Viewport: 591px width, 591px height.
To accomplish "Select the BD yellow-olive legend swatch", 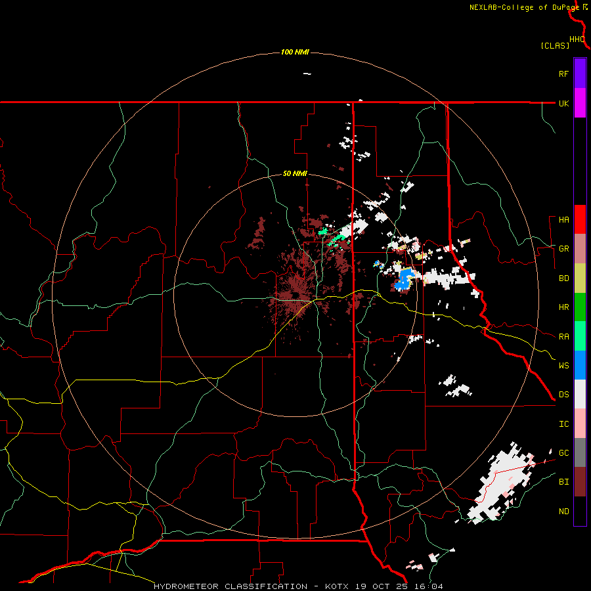I will [x=580, y=278].
